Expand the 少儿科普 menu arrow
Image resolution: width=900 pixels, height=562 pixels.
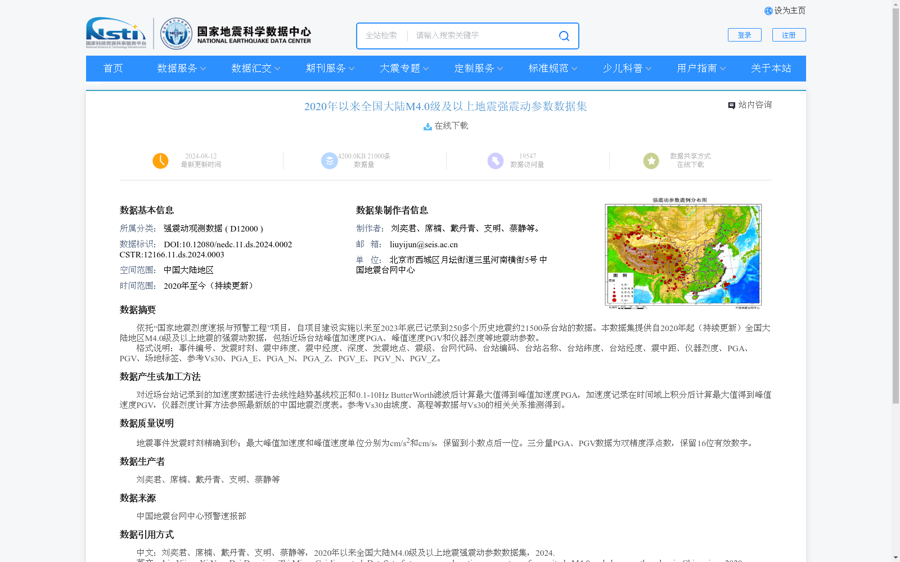[649, 69]
